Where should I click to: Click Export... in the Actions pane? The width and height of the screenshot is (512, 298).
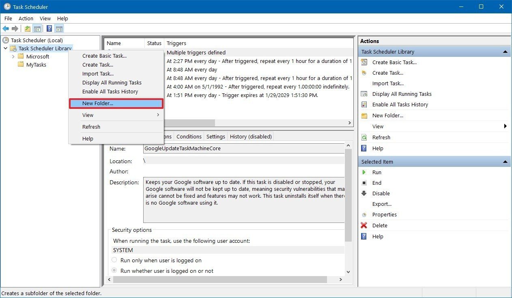point(382,204)
